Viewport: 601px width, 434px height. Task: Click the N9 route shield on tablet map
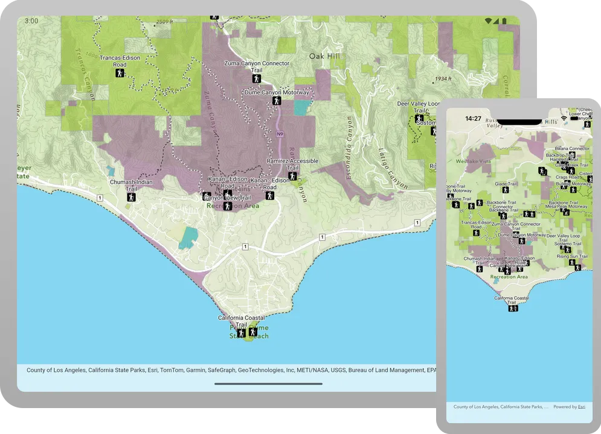(280, 134)
